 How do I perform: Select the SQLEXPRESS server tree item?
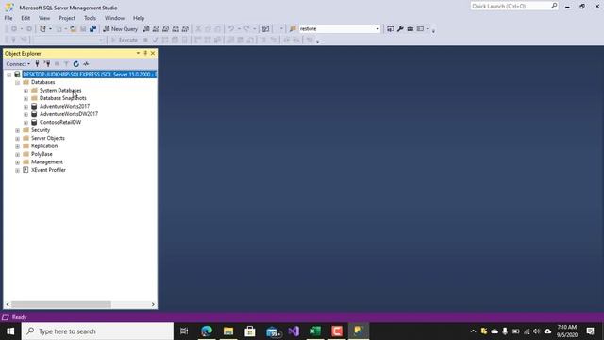tap(89, 74)
